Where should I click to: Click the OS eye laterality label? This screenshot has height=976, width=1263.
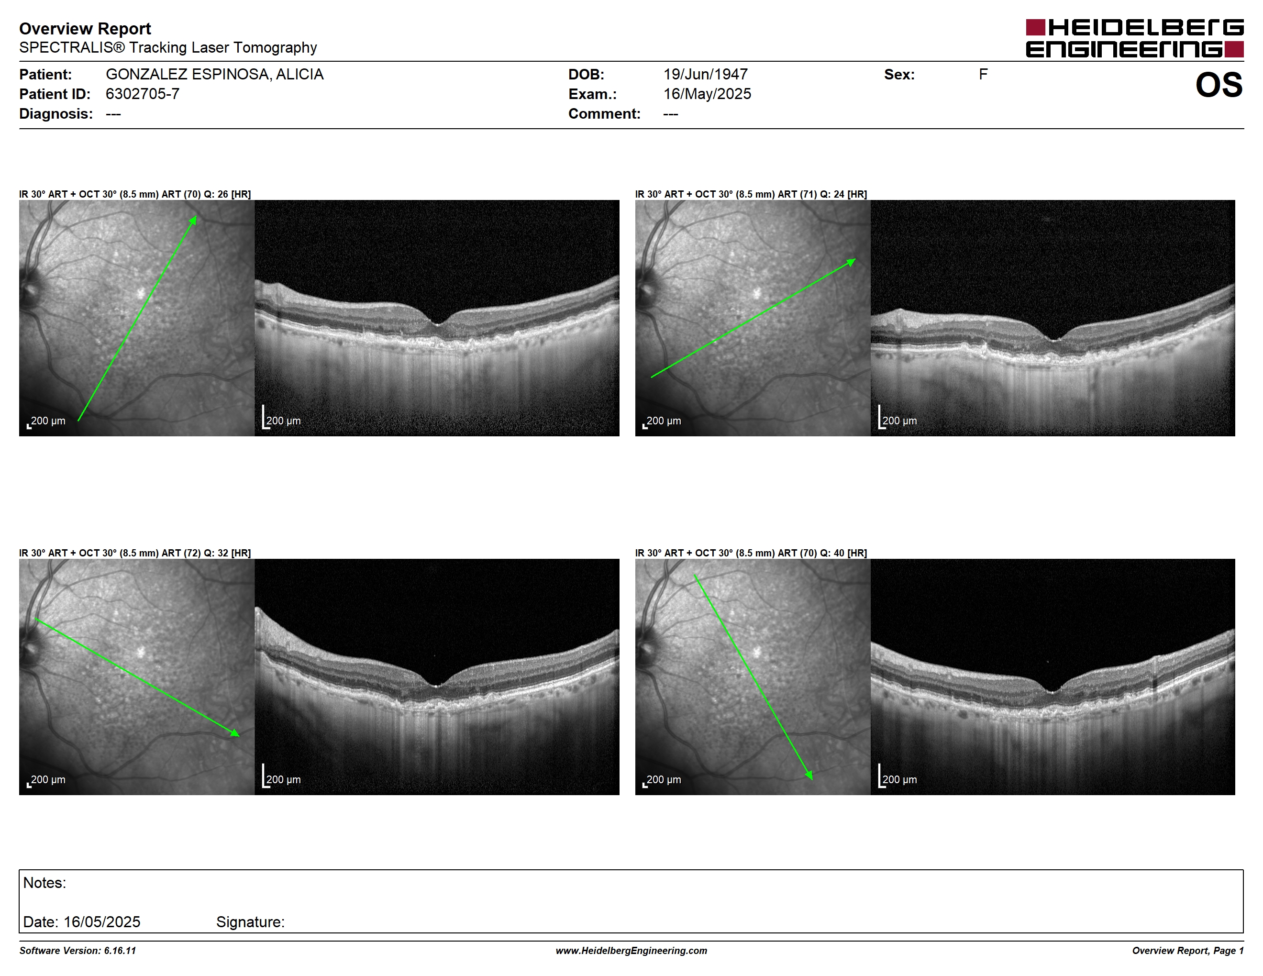pos(1219,85)
